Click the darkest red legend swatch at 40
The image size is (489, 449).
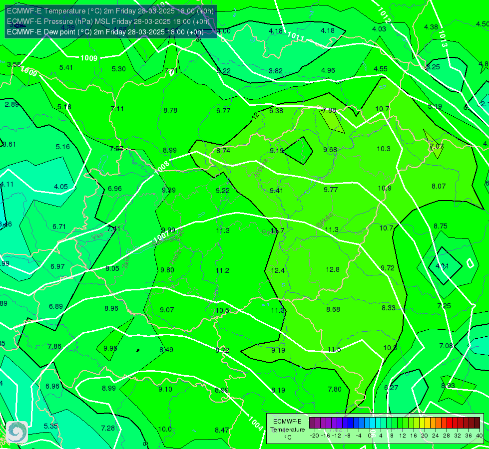477,423
